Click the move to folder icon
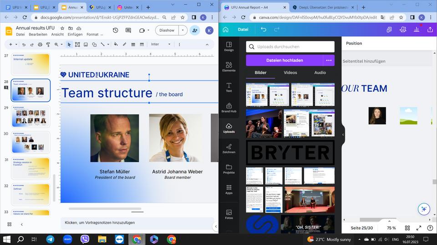Screen dimensions: 437x245 pyautogui.click(x=71, y=28)
